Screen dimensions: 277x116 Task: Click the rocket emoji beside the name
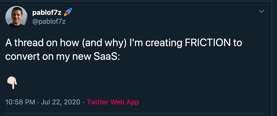pos(68,12)
